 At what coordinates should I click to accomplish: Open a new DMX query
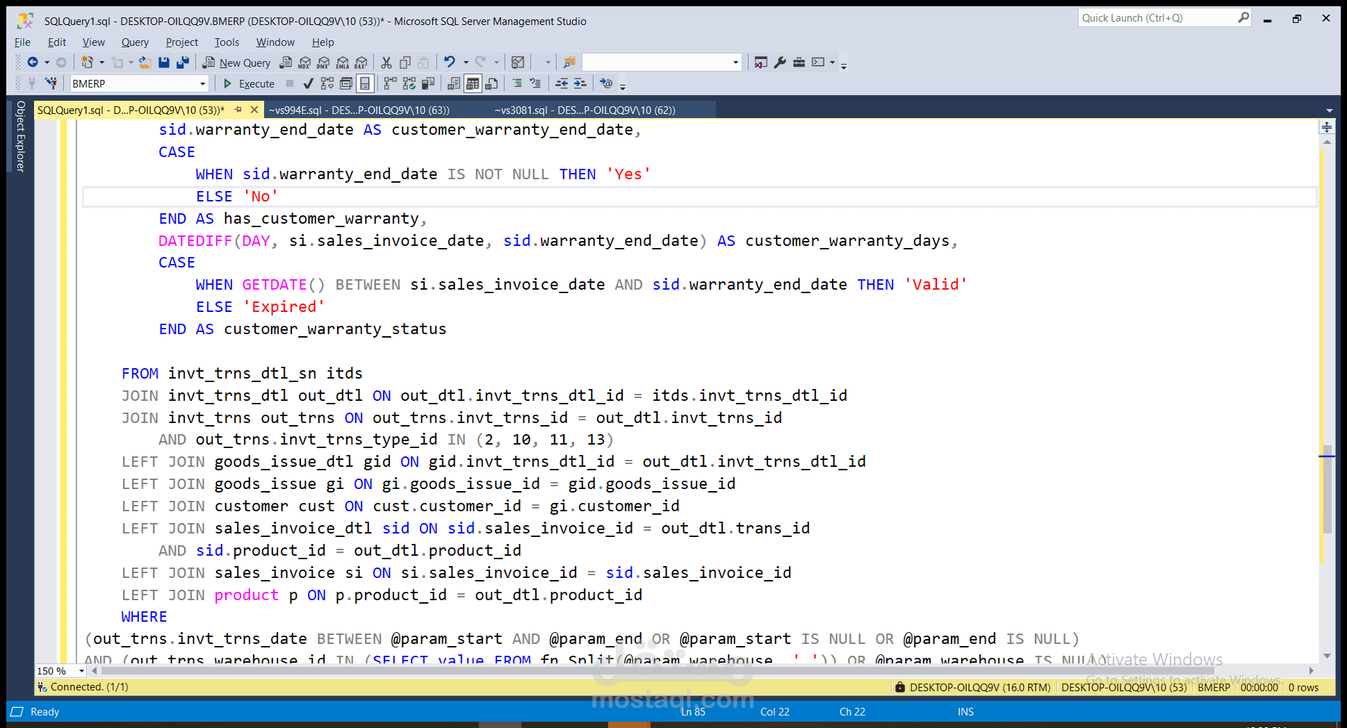pyautogui.click(x=323, y=63)
